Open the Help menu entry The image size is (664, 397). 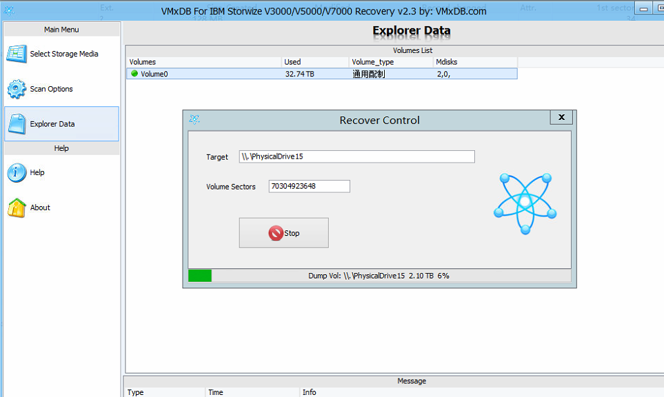pyautogui.click(x=61, y=173)
